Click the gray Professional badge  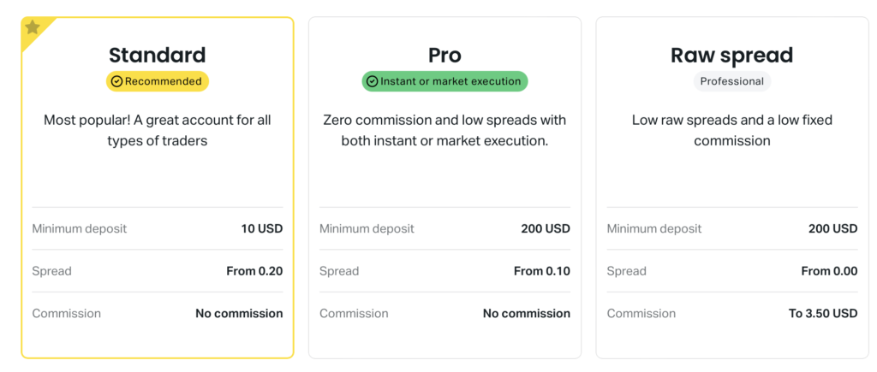coord(732,81)
